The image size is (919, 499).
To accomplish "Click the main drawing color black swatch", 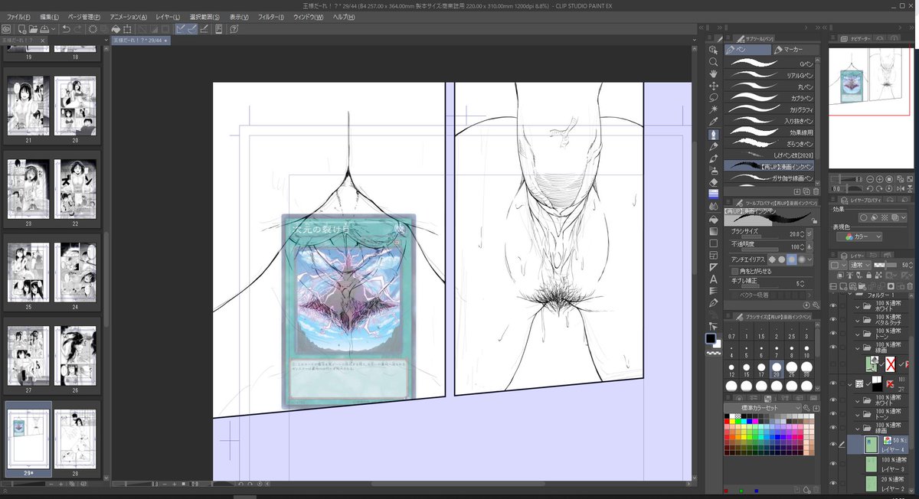I will pyautogui.click(x=711, y=338).
